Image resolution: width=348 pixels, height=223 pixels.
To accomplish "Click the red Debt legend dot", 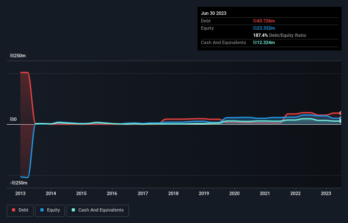I will pyautogui.click(x=14, y=210).
